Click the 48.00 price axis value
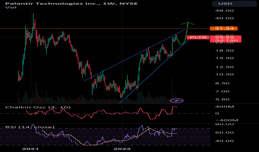The width and height of the screenshot is (259, 152). (x=224, y=11)
